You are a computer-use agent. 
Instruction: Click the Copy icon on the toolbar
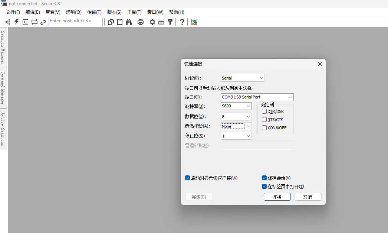pyautogui.click(x=111, y=22)
